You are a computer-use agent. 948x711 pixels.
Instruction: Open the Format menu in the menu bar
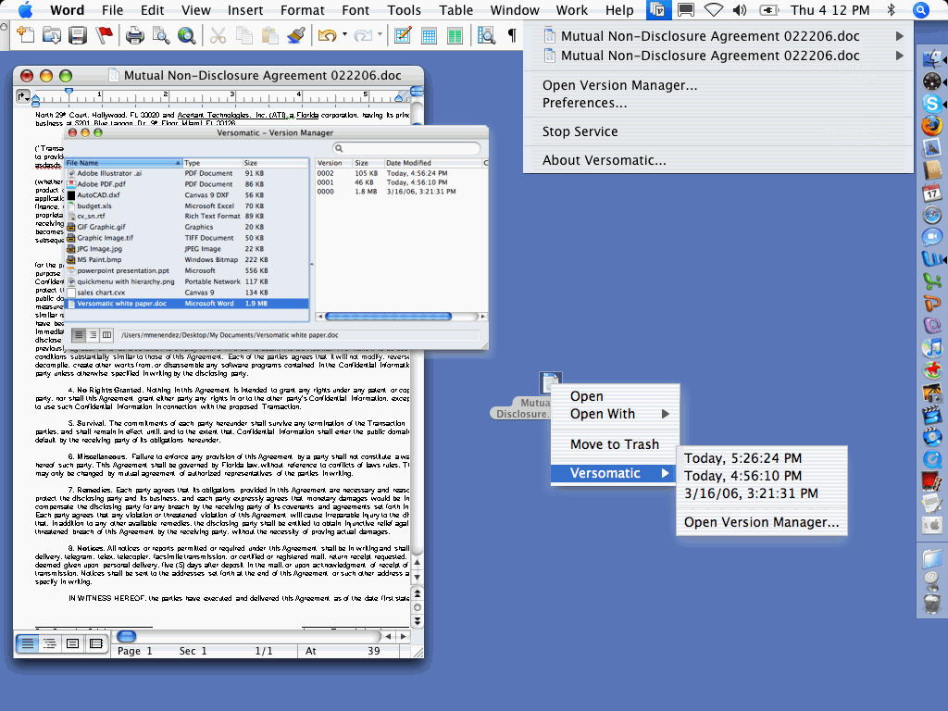tap(303, 10)
